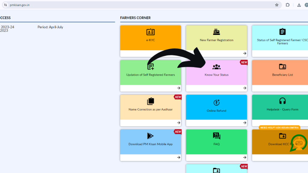Screen dimensions: 308x173
Task: Open Helpdesk - Query Form link
Action: pos(282,109)
